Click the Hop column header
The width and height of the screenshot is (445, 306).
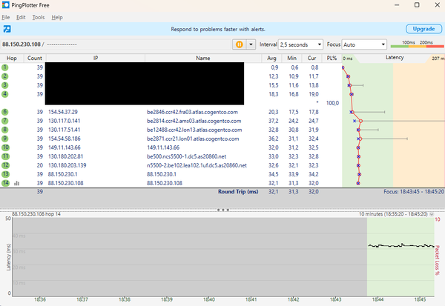[x=12, y=58]
